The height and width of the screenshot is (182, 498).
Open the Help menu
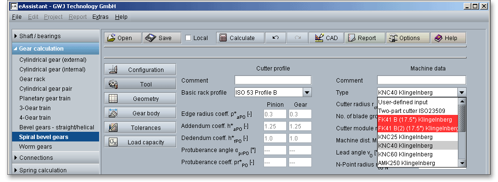(121, 17)
